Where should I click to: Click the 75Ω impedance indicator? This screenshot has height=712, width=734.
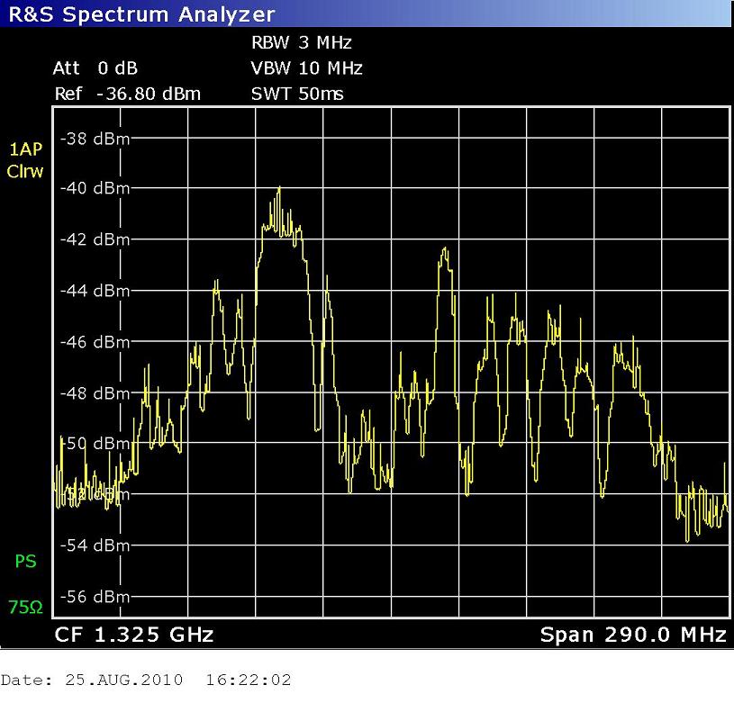pyautogui.click(x=25, y=608)
